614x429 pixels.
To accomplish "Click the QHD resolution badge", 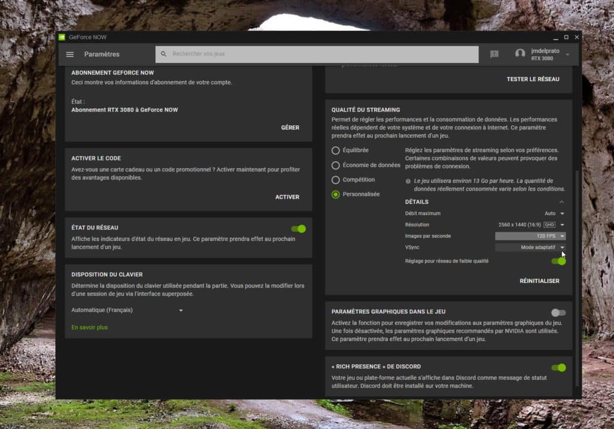I will pos(549,225).
